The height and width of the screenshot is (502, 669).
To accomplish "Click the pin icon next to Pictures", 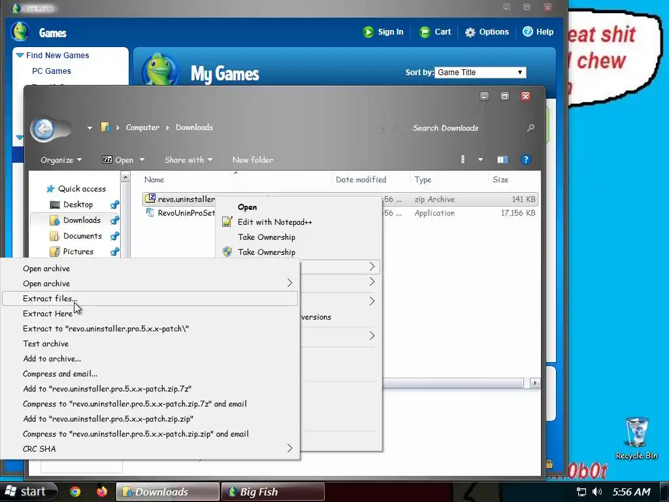I will pyautogui.click(x=115, y=252).
